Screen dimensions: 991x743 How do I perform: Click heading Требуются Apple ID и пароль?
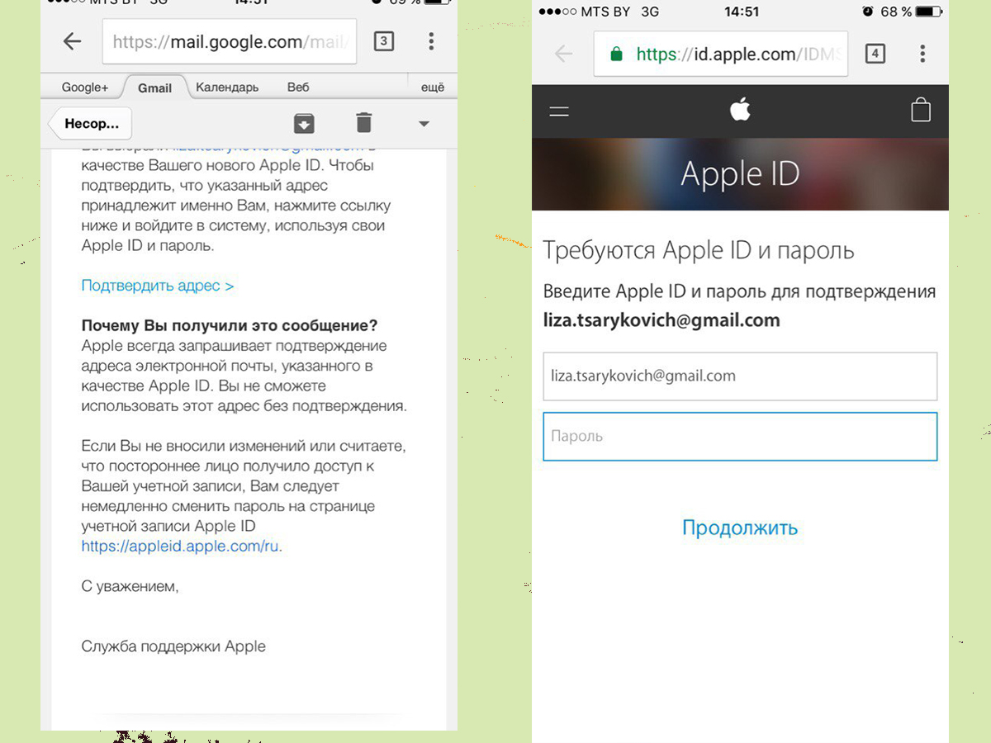click(698, 251)
